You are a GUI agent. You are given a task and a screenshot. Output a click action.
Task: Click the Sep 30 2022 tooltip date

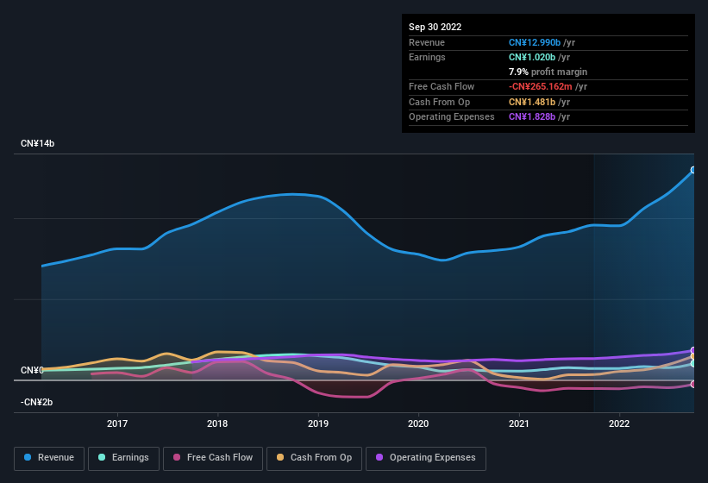pyautogui.click(x=435, y=27)
